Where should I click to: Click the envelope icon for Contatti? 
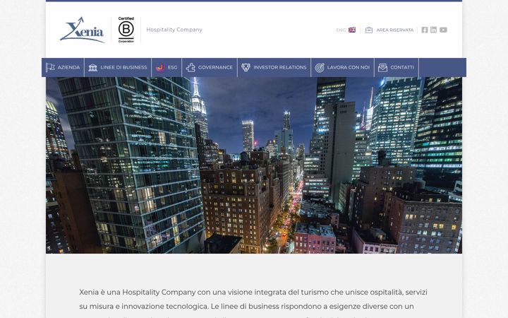[x=382, y=68]
